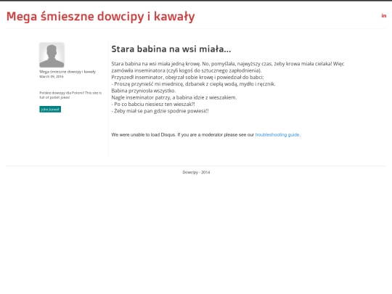
Task: Open the author avatar thumbnail
Action: click(52, 55)
